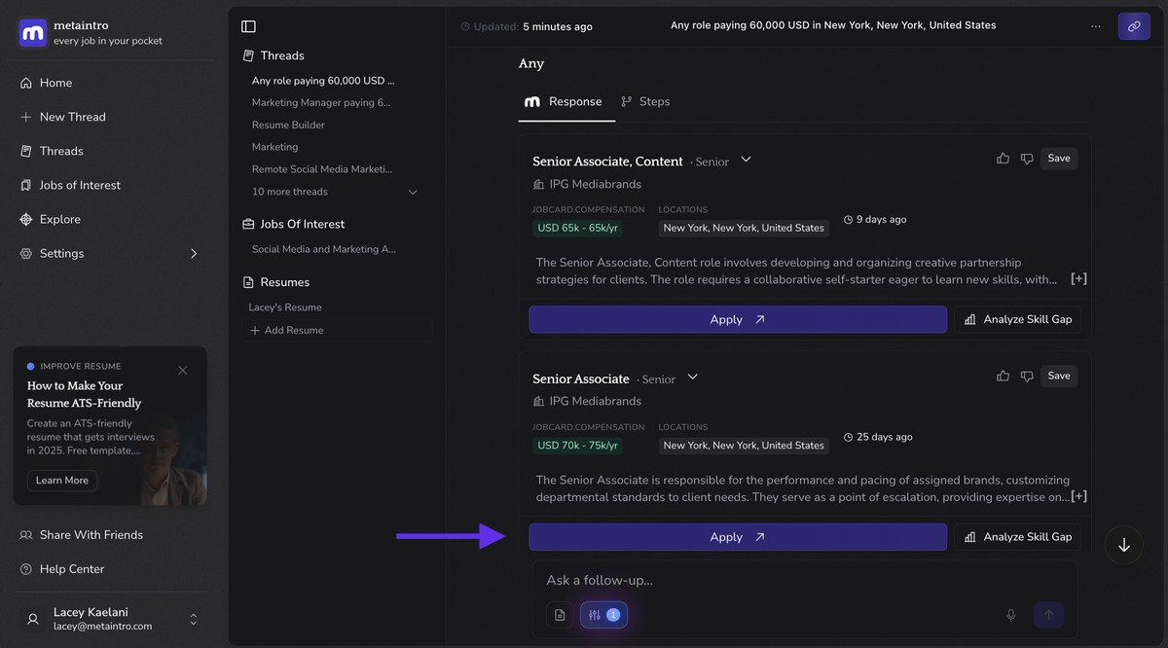Click the attach document icon in follow-up box
Image resolution: width=1168 pixels, height=648 pixels.
tap(560, 615)
